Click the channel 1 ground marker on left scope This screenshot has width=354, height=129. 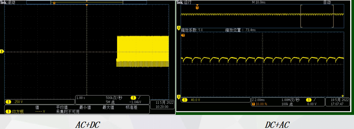coord(2,52)
